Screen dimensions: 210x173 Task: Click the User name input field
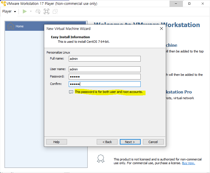105,69
